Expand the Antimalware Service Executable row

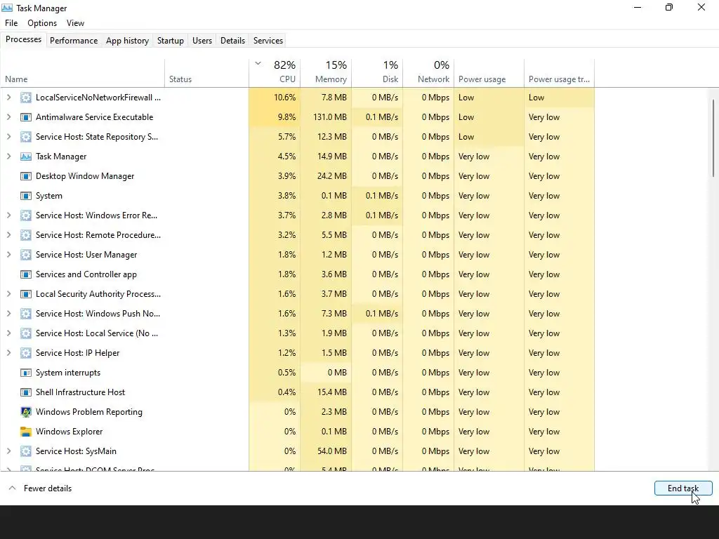(8, 117)
